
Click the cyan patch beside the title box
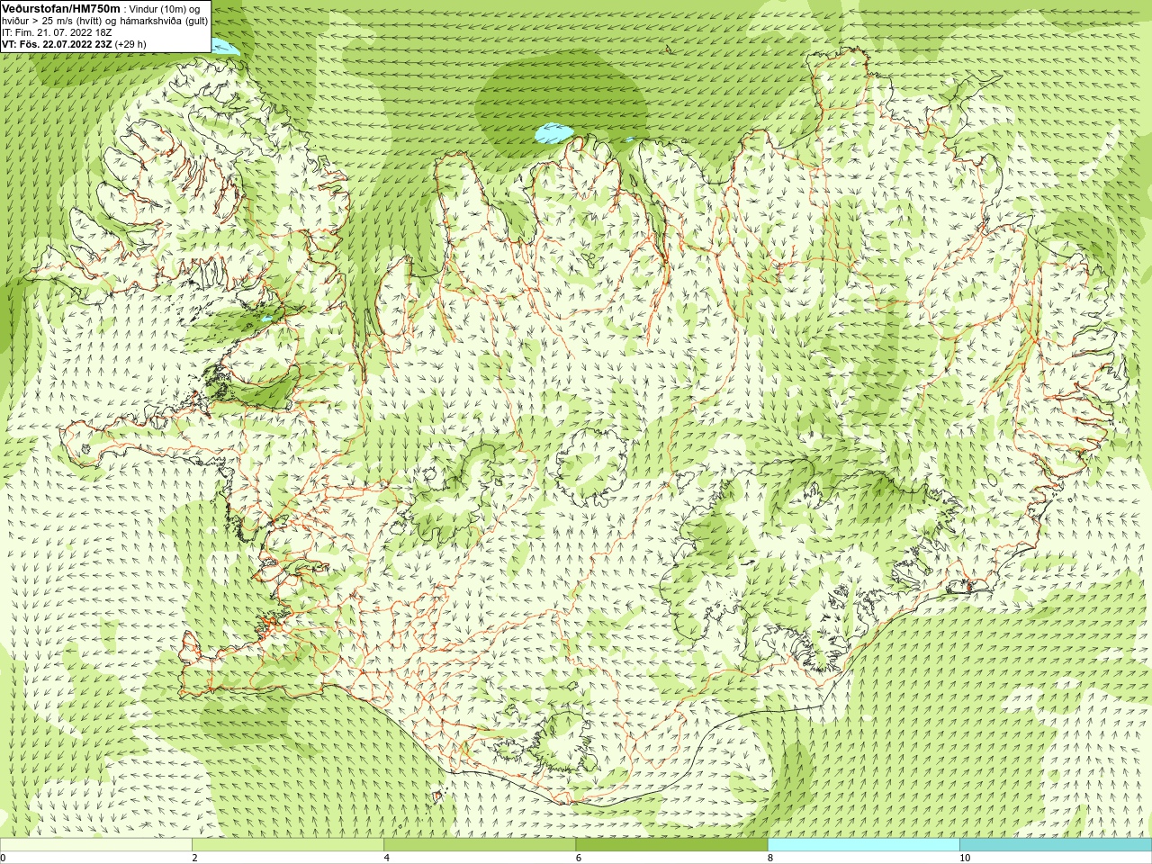click(x=225, y=48)
